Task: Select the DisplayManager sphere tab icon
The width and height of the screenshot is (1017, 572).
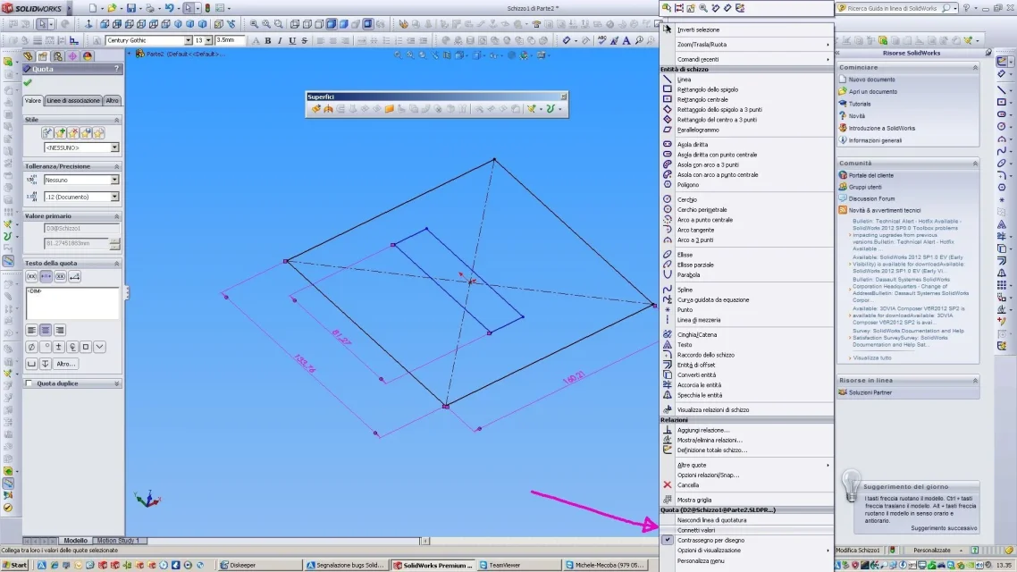Action: 88,56
